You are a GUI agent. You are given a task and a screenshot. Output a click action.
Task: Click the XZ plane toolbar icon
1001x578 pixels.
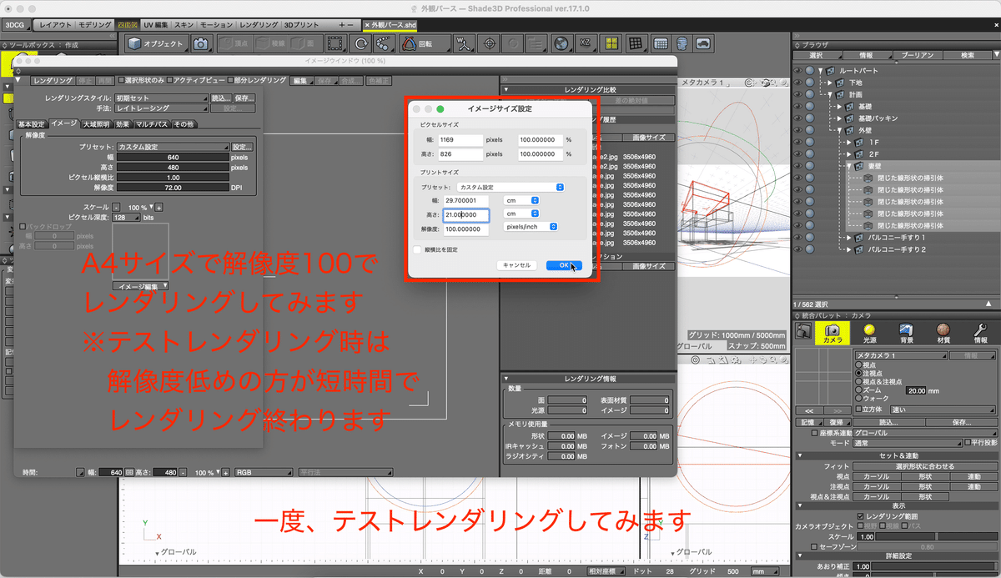coord(586,43)
